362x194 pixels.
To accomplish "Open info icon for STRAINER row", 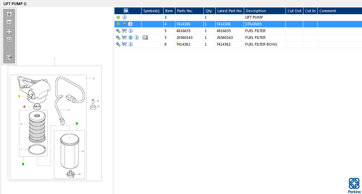I will (130, 24).
